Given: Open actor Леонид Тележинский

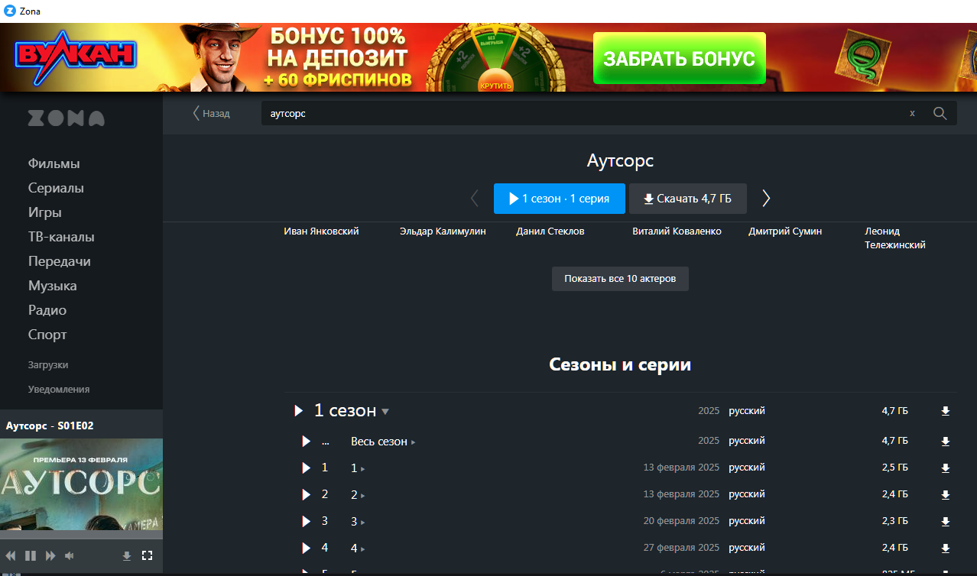Looking at the screenshot, I should point(895,238).
